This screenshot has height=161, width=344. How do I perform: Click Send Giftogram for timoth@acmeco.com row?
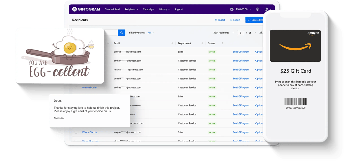[x=241, y=52]
